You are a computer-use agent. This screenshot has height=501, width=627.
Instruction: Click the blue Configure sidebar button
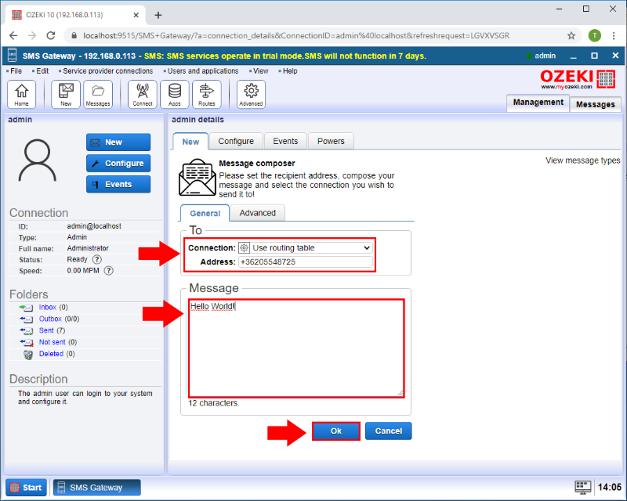[x=118, y=164]
